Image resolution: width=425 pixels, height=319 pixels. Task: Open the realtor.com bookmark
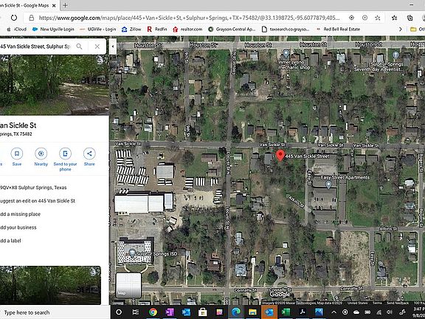click(x=187, y=29)
